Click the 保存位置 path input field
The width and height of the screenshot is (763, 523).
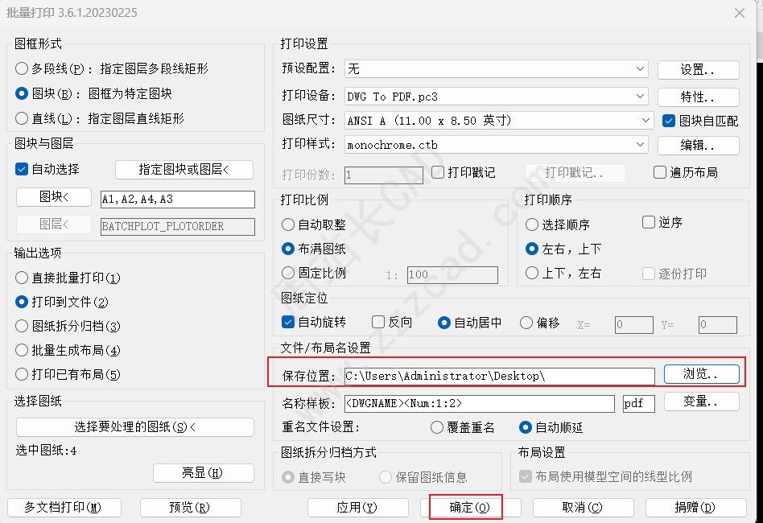[x=499, y=377]
